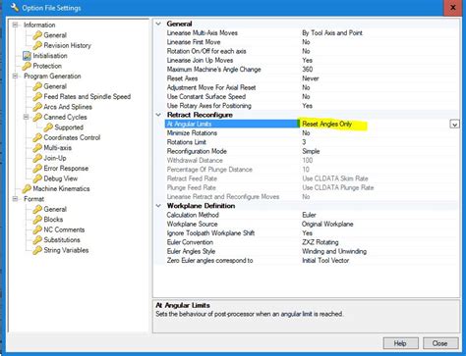Open the Machine Kinematics key icon
Image resolution: width=466 pixels, height=356 pixels.
point(27,189)
